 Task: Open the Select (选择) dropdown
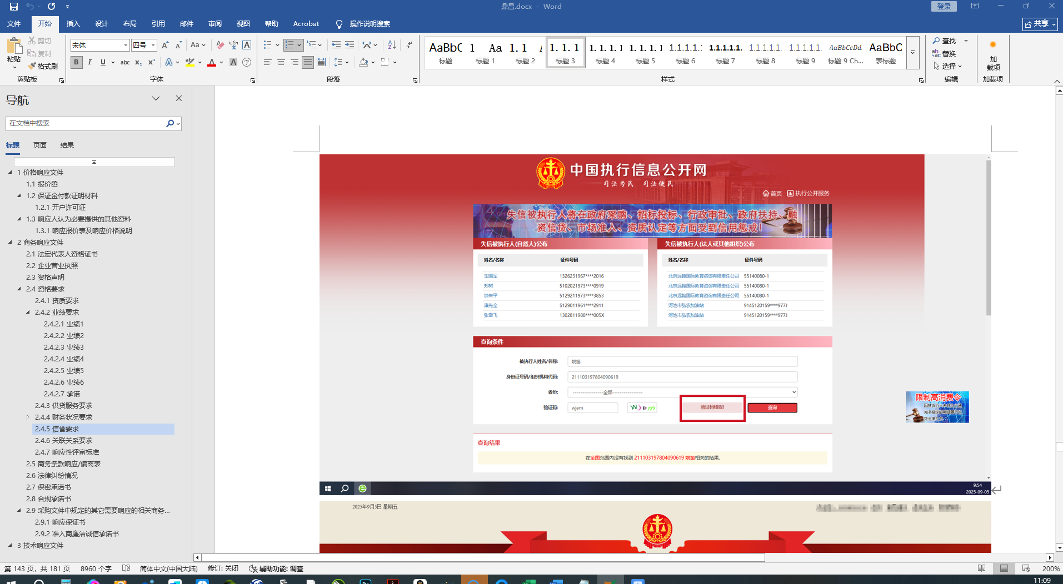click(x=947, y=66)
